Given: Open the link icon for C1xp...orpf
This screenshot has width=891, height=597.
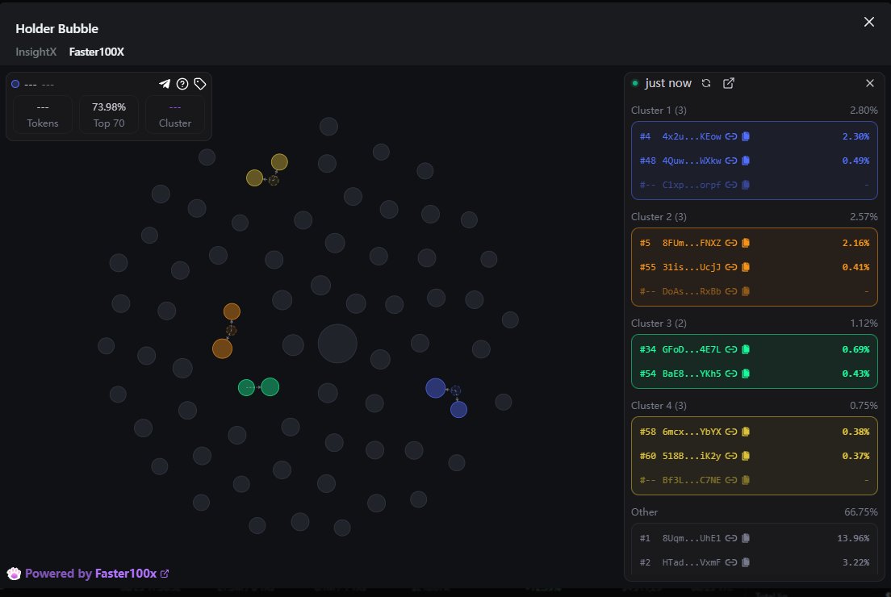Looking at the screenshot, I should coord(731,185).
